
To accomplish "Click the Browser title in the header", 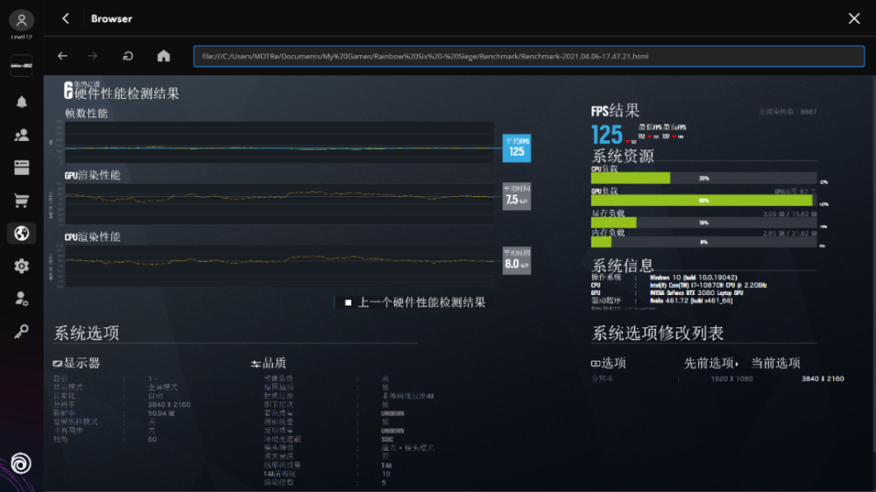I will pyautogui.click(x=112, y=18).
